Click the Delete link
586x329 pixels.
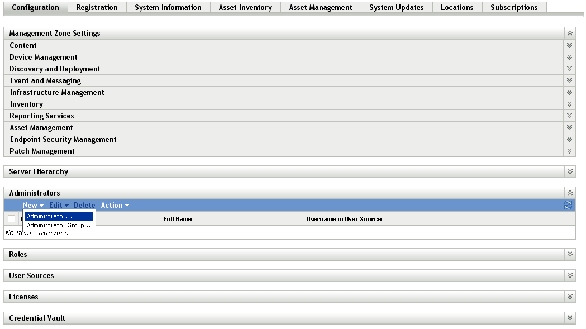[84, 205]
